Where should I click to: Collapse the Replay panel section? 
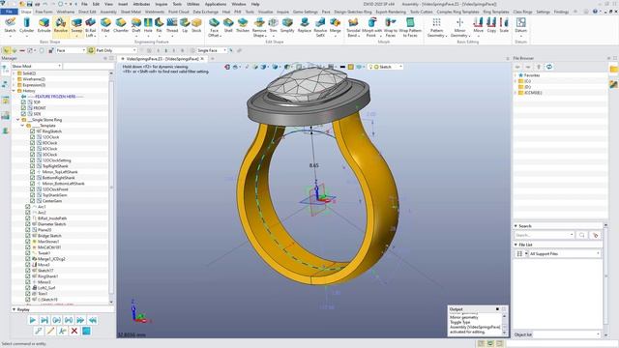tap(15, 309)
